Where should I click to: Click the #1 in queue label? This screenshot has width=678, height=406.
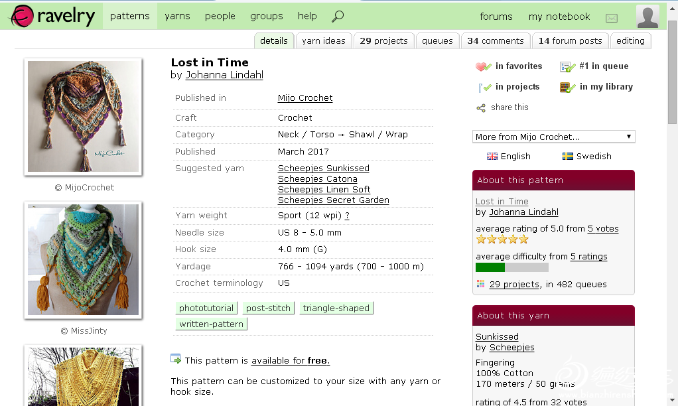(604, 66)
